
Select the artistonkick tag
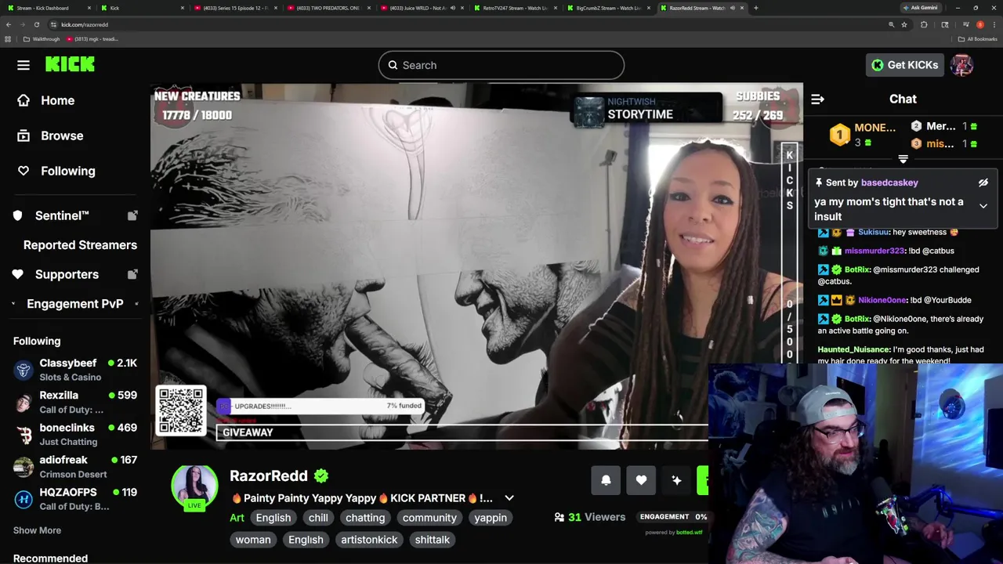pyautogui.click(x=369, y=540)
